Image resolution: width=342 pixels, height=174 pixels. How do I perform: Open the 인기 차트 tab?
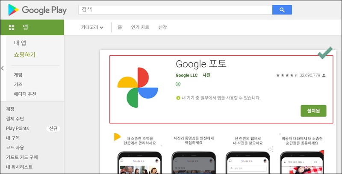[140, 27]
